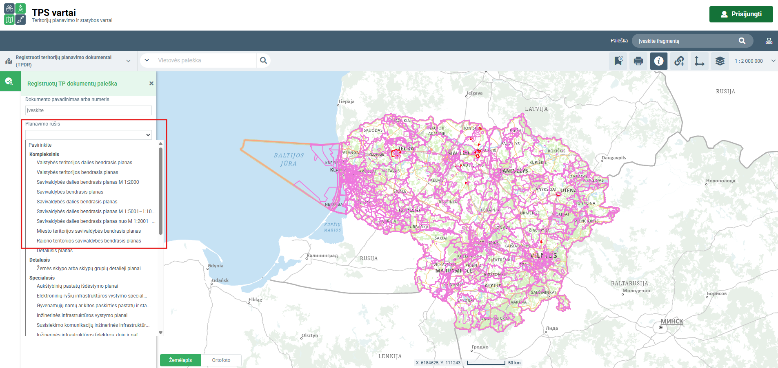Select the Žemėlapis basemap tab

click(x=180, y=360)
